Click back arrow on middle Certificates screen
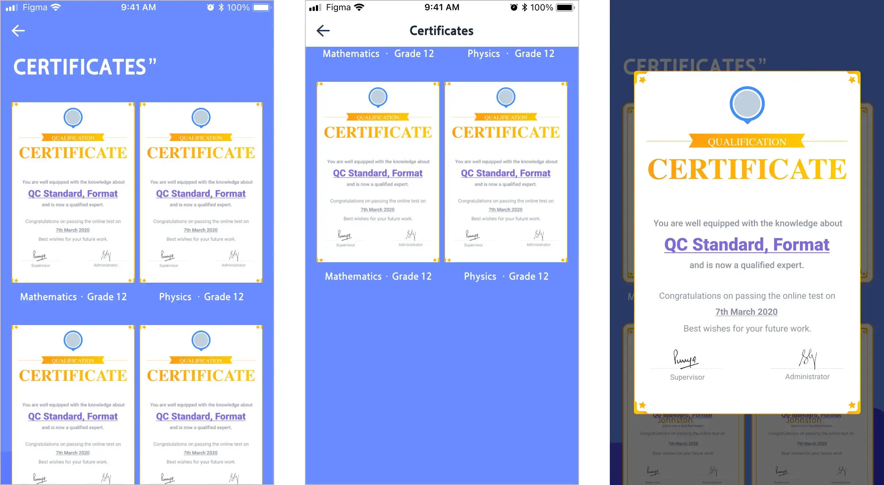This screenshot has width=884, height=485. (x=323, y=30)
